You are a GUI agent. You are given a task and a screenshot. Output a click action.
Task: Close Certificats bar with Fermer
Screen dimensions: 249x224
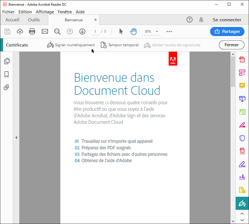point(231,45)
